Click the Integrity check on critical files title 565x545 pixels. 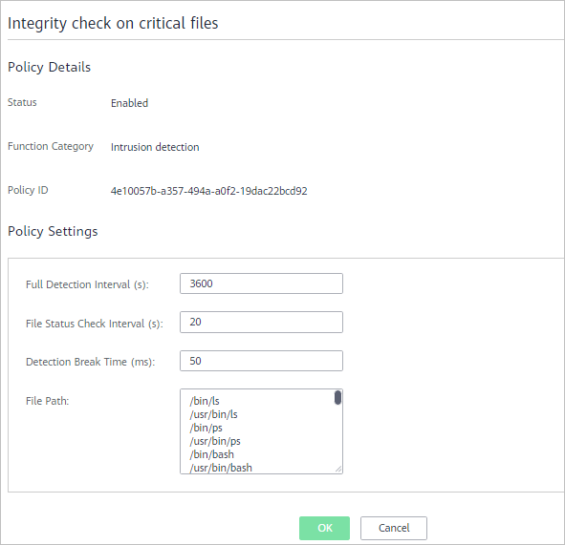(x=113, y=24)
